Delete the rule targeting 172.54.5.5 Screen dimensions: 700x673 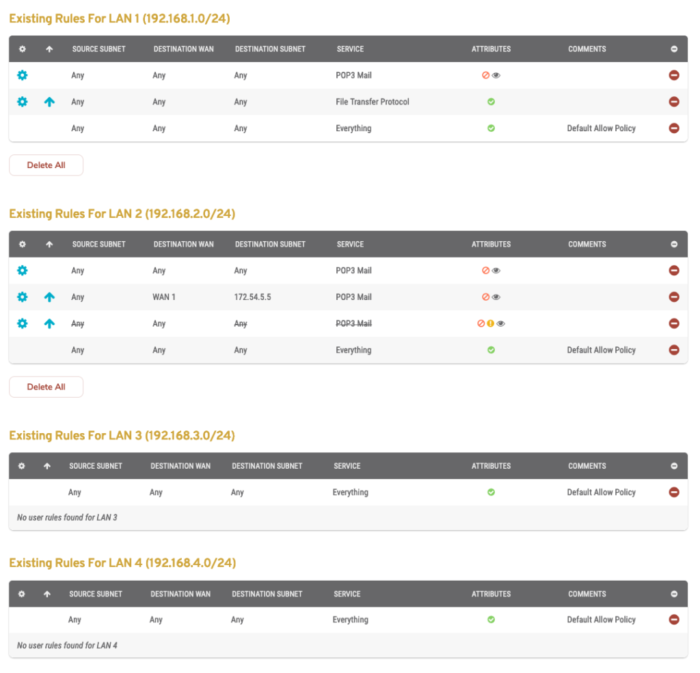tap(674, 297)
